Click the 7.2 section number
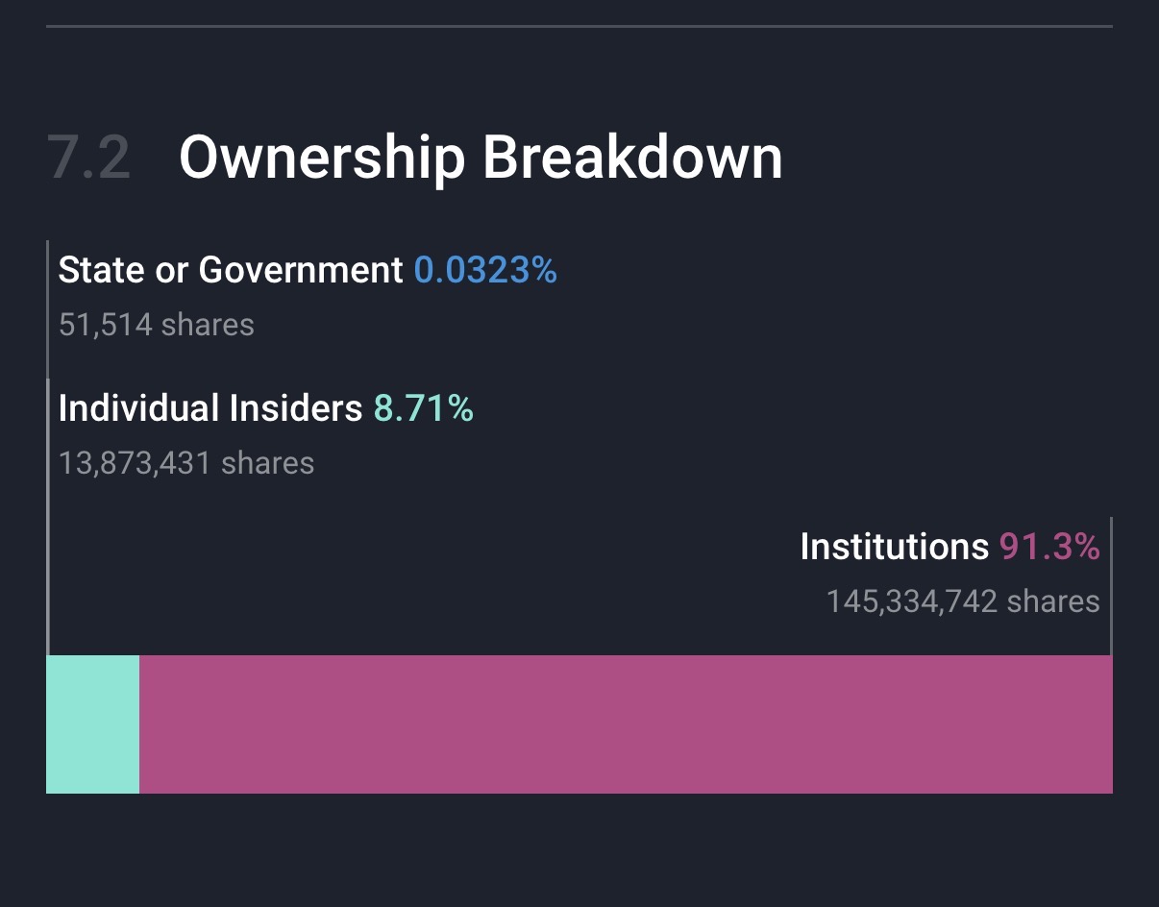The image size is (1159, 907). point(88,158)
